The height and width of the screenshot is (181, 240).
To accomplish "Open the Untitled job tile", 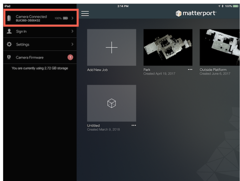I will (x=112, y=103).
